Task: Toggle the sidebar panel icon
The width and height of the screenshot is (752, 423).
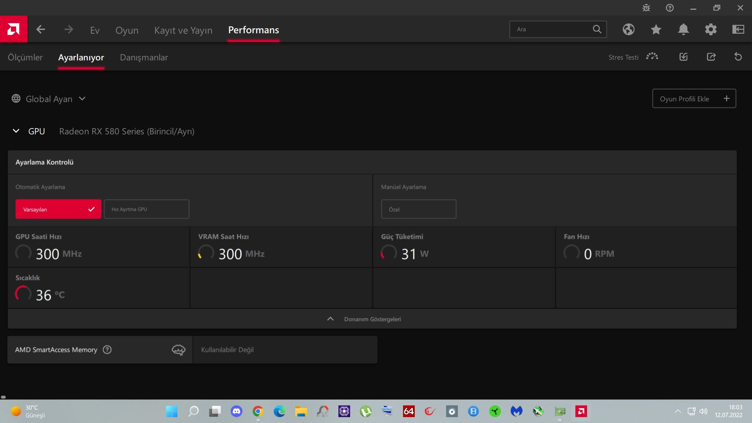Action: coord(738,29)
